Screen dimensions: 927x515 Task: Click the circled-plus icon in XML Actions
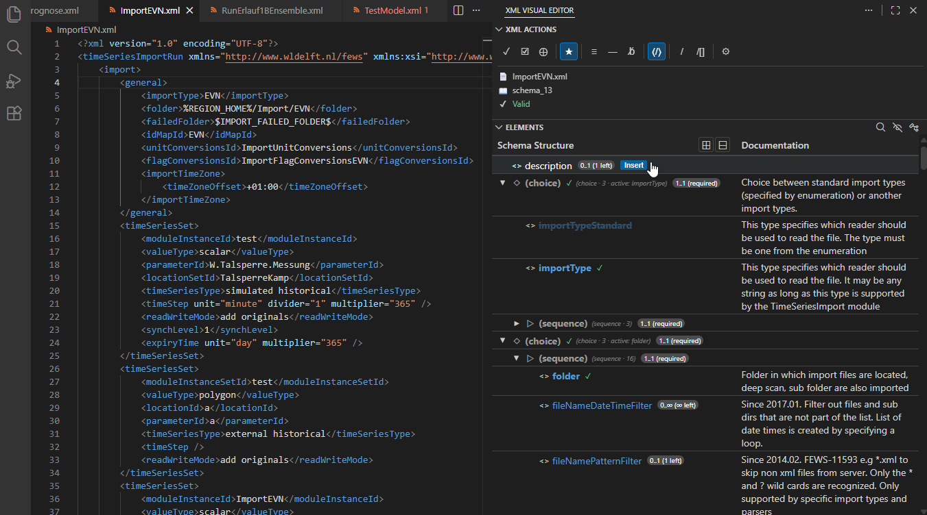point(543,51)
